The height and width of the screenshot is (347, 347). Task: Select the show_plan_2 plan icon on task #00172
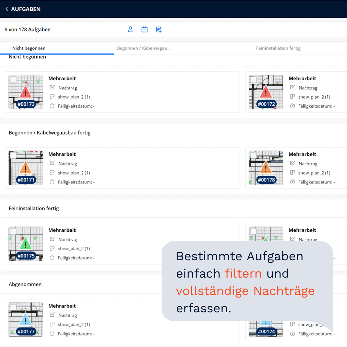(292, 97)
